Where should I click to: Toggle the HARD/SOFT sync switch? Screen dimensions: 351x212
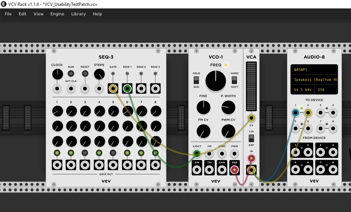tap(234, 80)
